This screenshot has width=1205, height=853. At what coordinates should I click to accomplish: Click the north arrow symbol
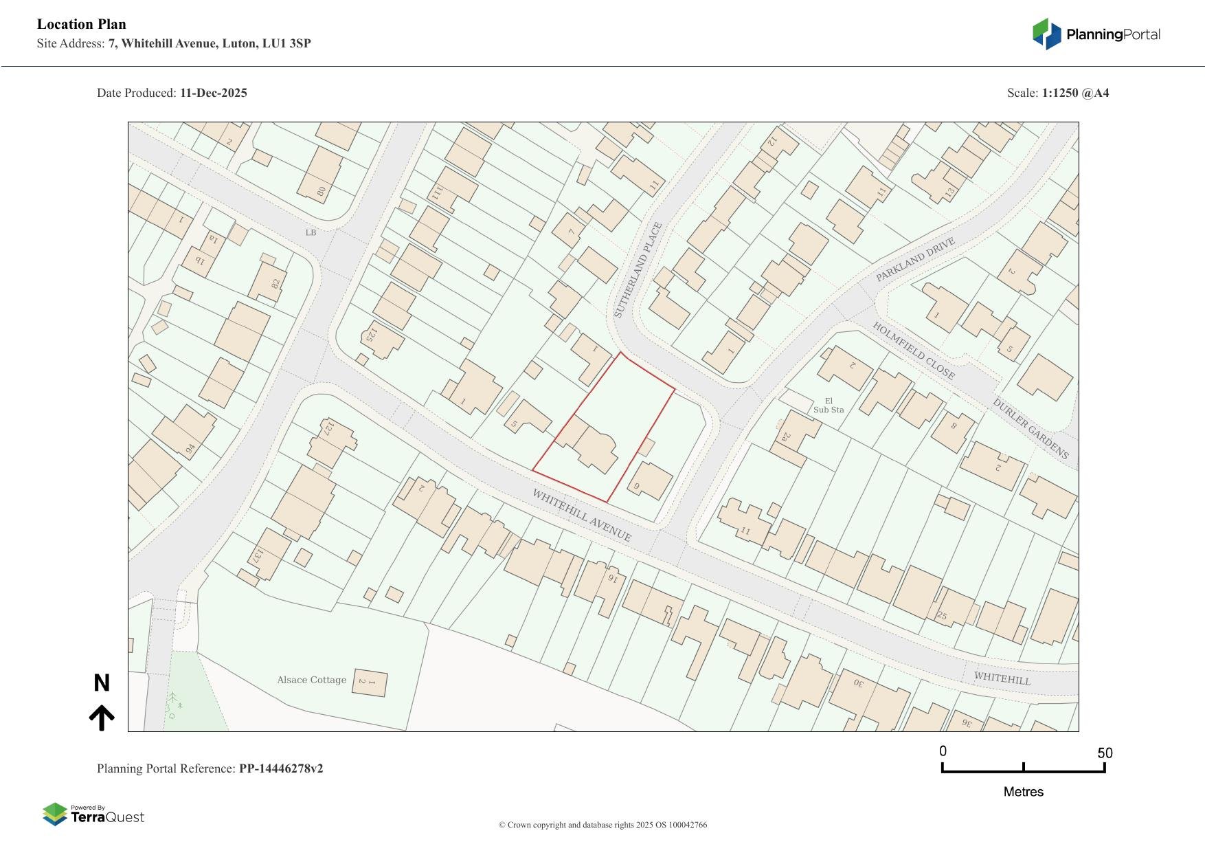pyautogui.click(x=102, y=718)
